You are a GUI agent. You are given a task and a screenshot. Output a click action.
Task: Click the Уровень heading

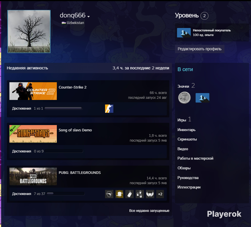click(x=187, y=15)
